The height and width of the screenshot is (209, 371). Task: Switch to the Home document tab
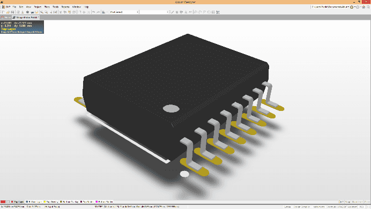[6, 17]
